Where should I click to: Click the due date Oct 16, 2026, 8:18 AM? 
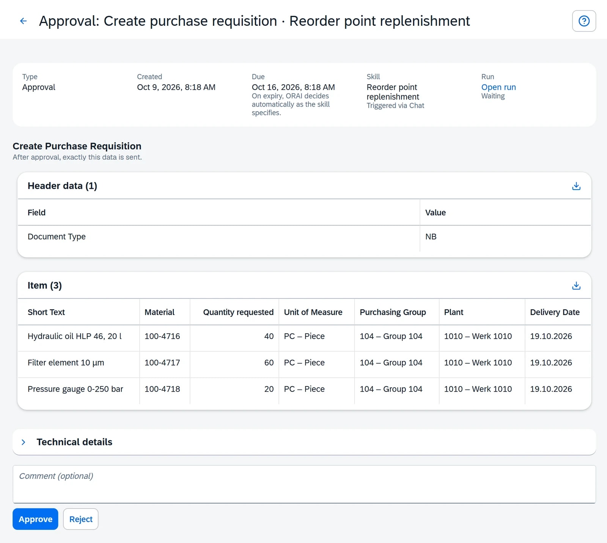293,87
